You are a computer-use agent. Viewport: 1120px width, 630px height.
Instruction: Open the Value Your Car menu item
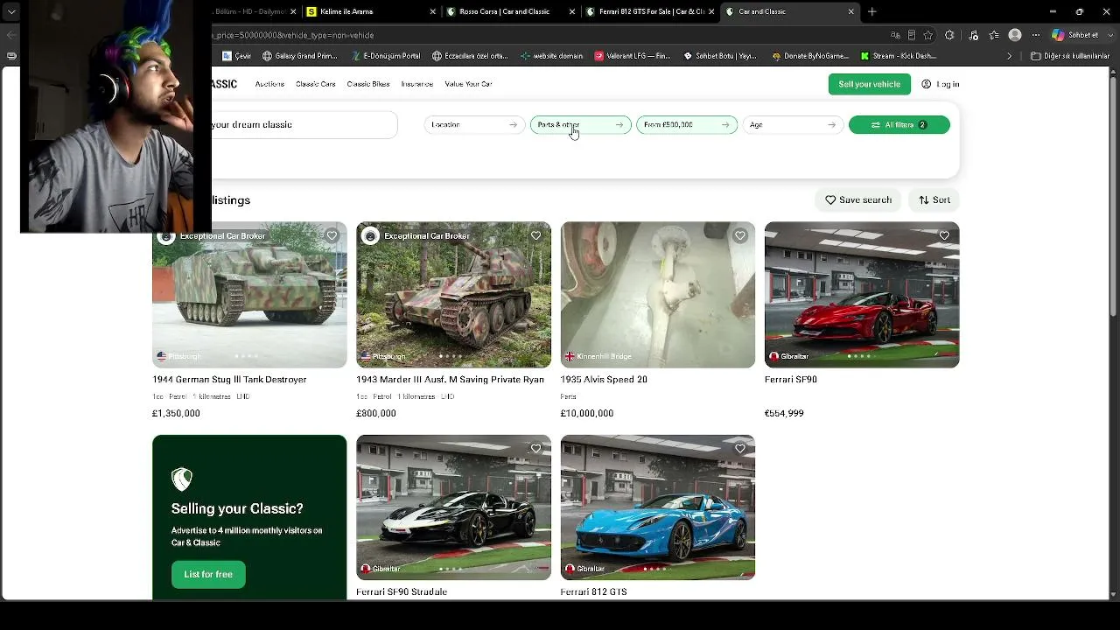click(x=468, y=84)
